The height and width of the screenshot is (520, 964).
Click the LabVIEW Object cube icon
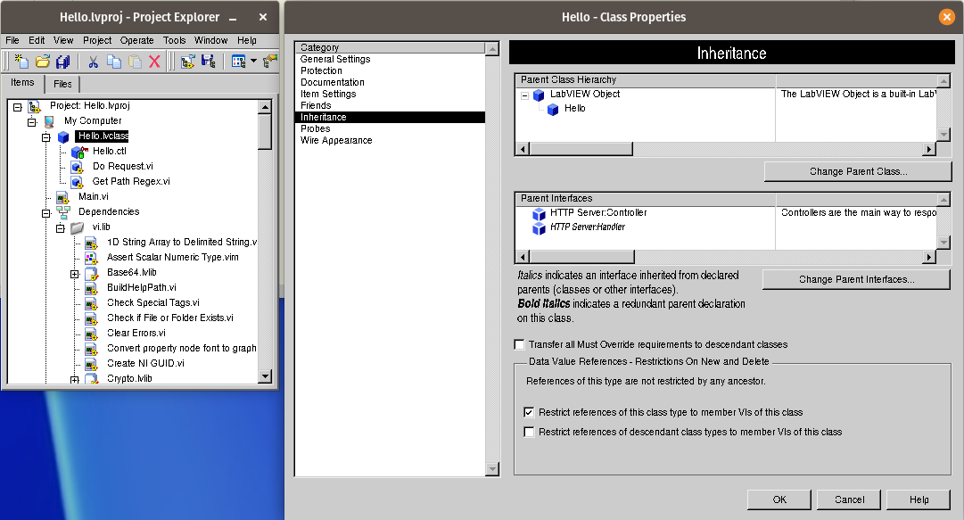coord(539,95)
